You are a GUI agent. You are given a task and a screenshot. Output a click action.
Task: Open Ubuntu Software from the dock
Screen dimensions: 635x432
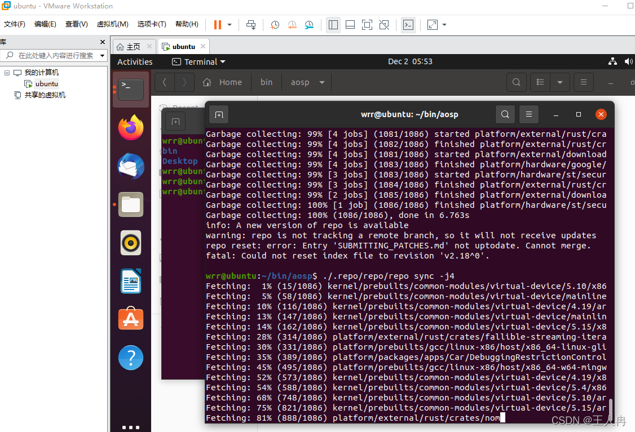pos(131,319)
